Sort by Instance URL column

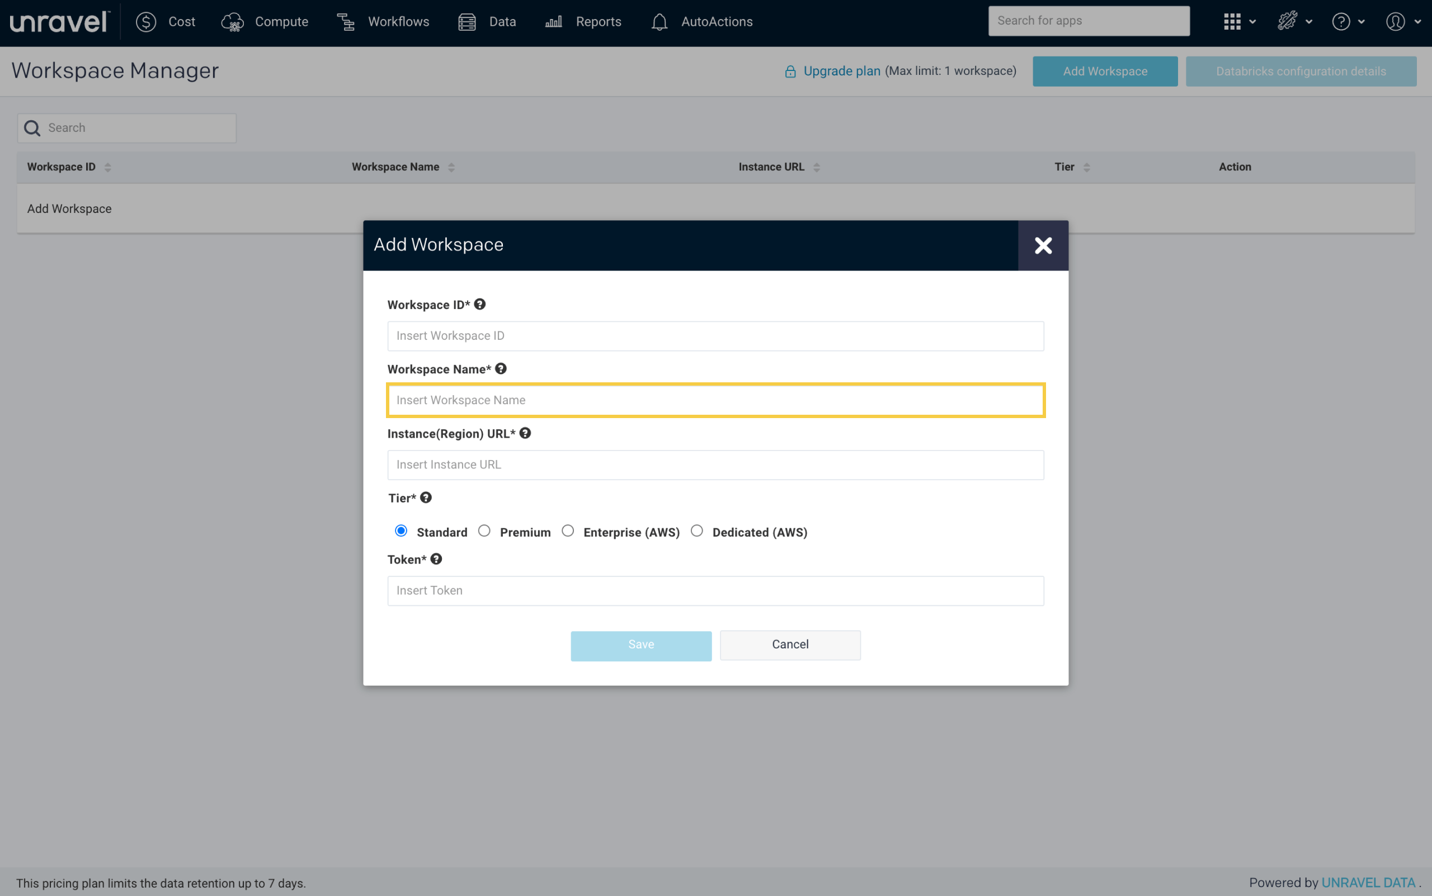(x=817, y=167)
